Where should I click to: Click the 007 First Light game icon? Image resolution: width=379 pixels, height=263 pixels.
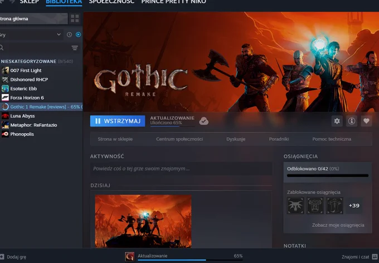[x=5, y=70]
